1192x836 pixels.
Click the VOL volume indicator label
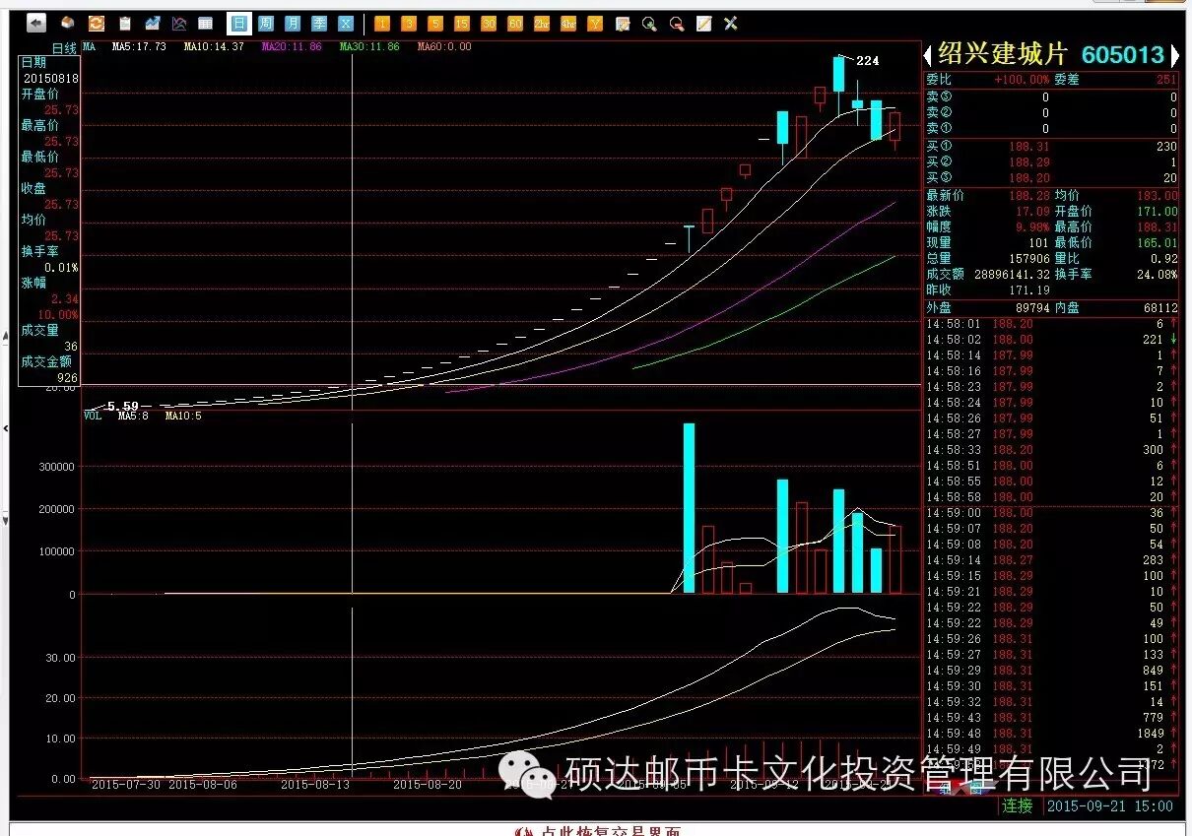pyautogui.click(x=93, y=416)
